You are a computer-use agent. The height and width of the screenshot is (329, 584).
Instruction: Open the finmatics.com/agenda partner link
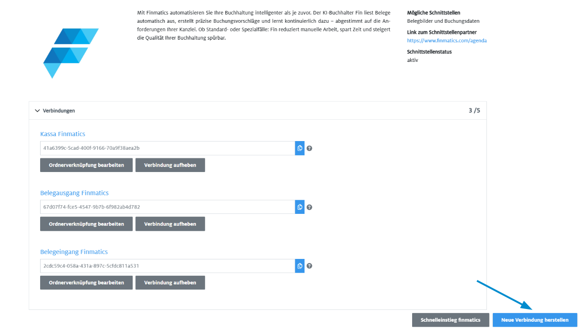tap(447, 40)
